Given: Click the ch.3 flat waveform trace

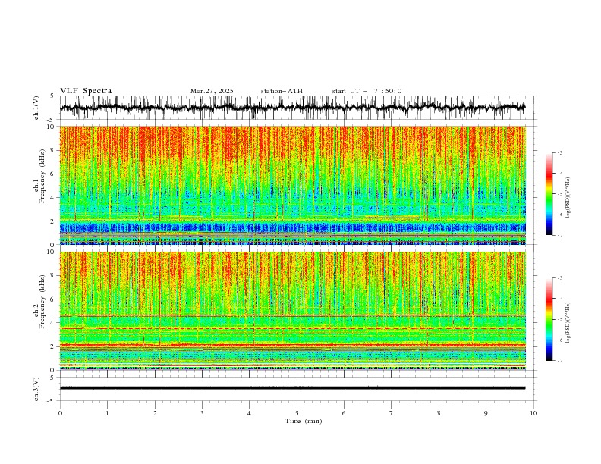Looking at the screenshot, I should (x=293, y=388).
